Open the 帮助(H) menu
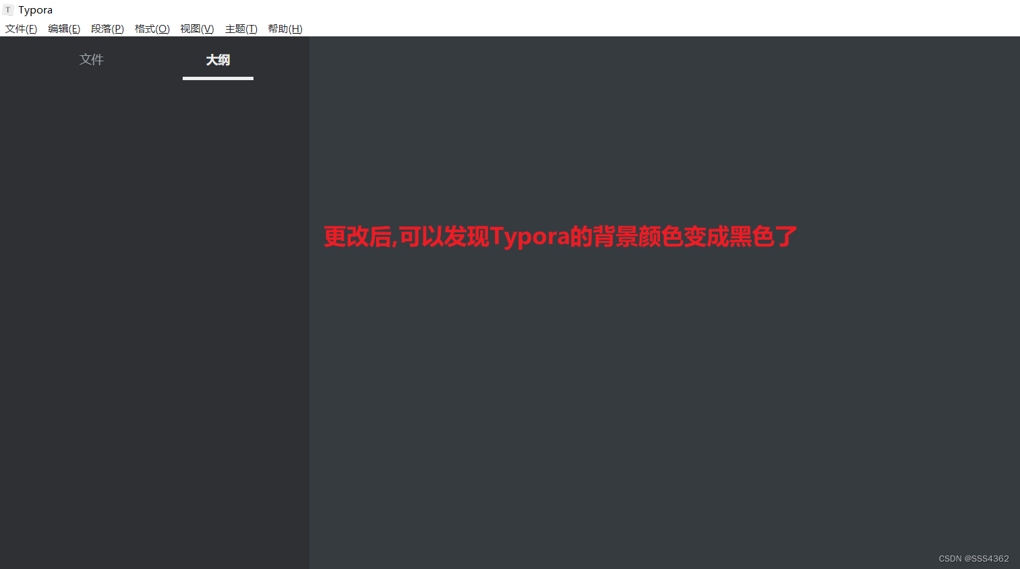Viewport: 1020px width, 569px height. pyautogui.click(x=284, y=28)
